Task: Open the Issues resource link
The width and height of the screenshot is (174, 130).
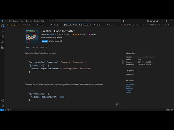Action: [128, 86]
